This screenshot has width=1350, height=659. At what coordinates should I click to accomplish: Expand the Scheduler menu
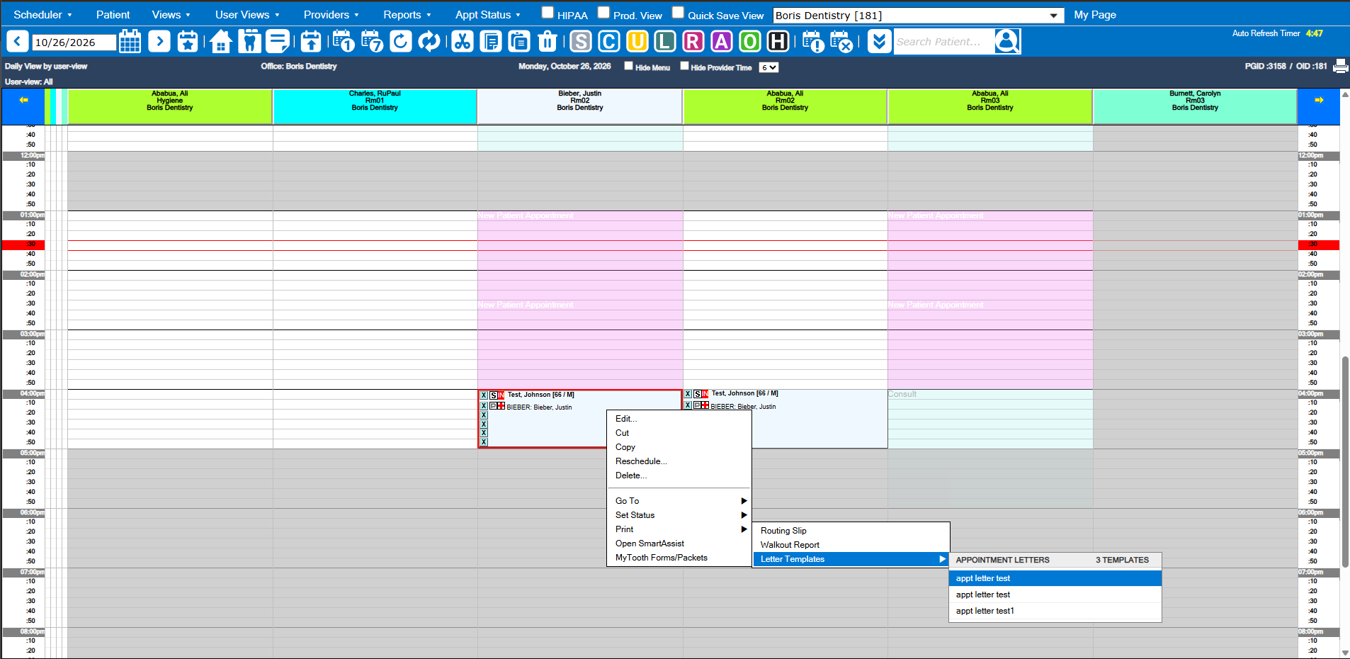point(42,14)
